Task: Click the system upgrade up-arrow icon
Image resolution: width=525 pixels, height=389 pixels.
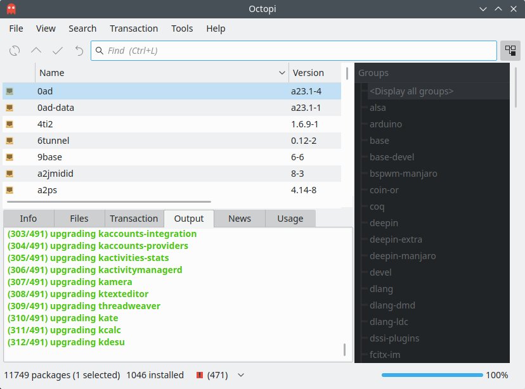Action: tap(36, 51)
